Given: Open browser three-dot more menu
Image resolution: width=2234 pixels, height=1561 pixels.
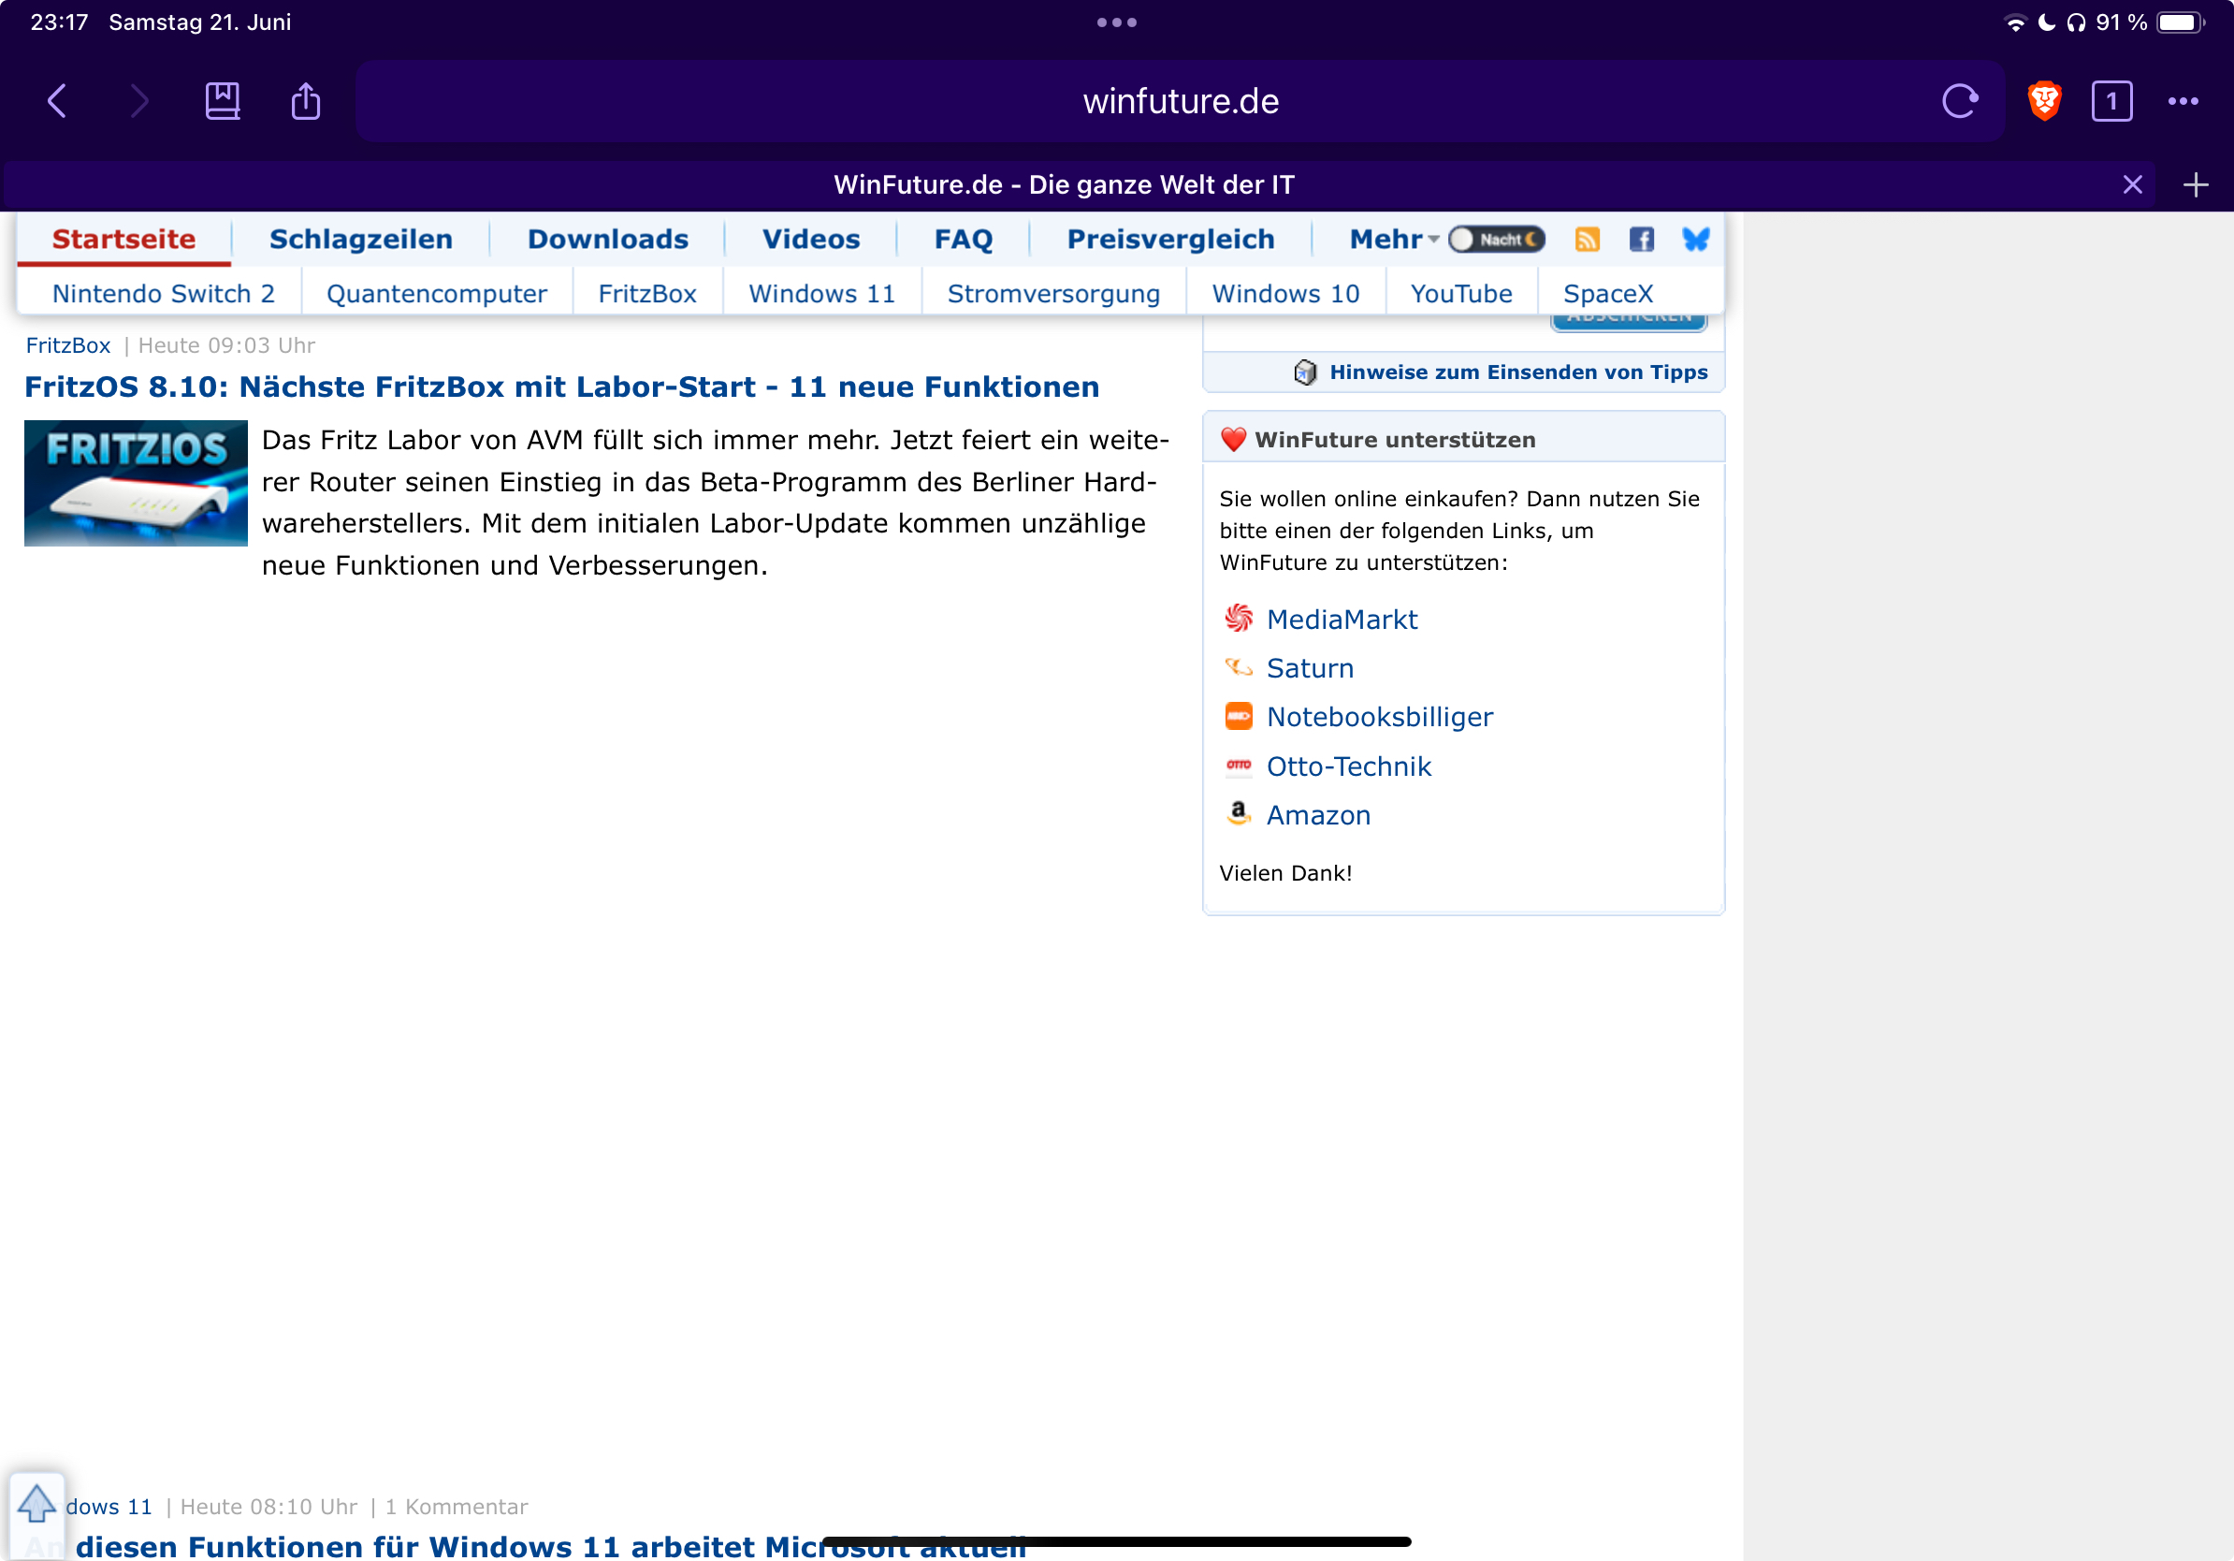Looking at the screenshot, I should pyautogui.click(x=2183, y=101).
